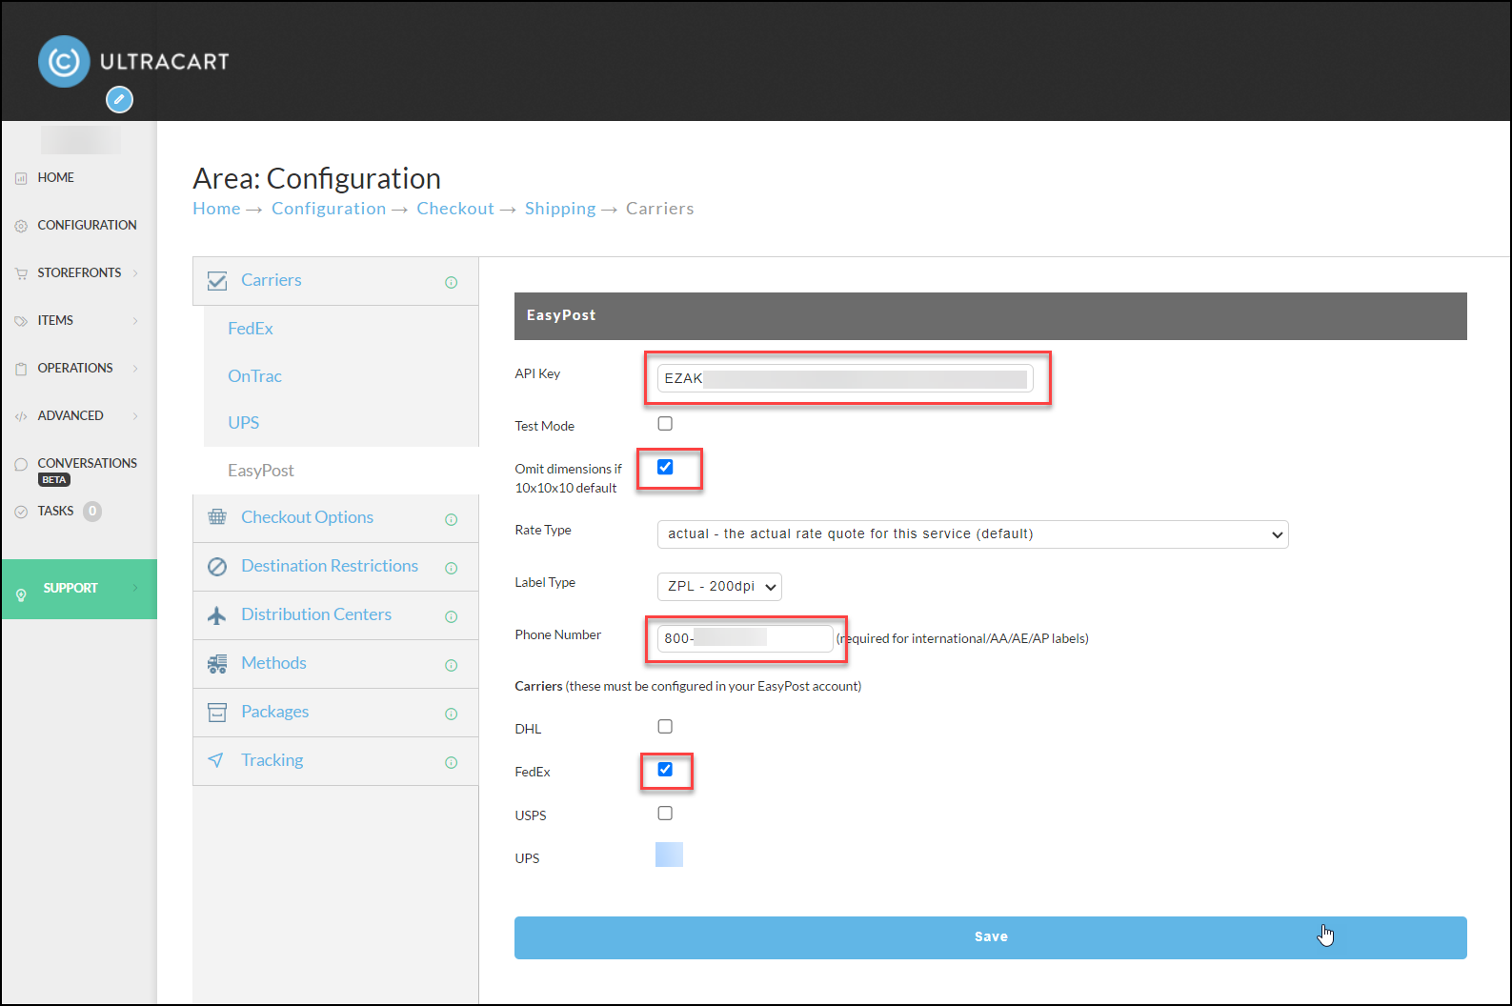Click the info icon beside Carriers
Screen dimensions: 1512x1006
pyautogui.click(x=452, y=282)
